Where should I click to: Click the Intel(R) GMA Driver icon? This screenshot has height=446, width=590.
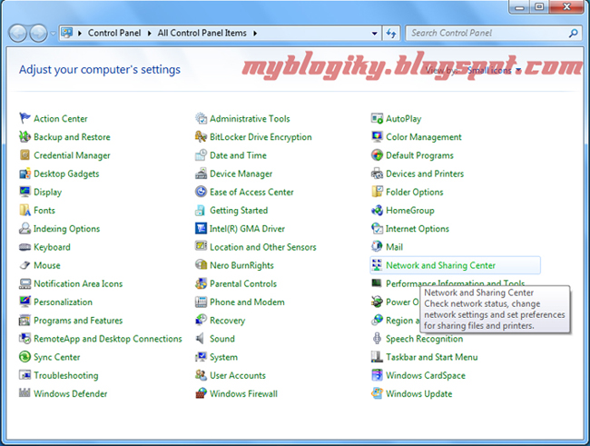(x=201, y=228)
